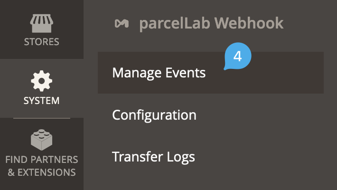Open the Configuration menu item
337x190 pixels.
(x=154, y=115)
